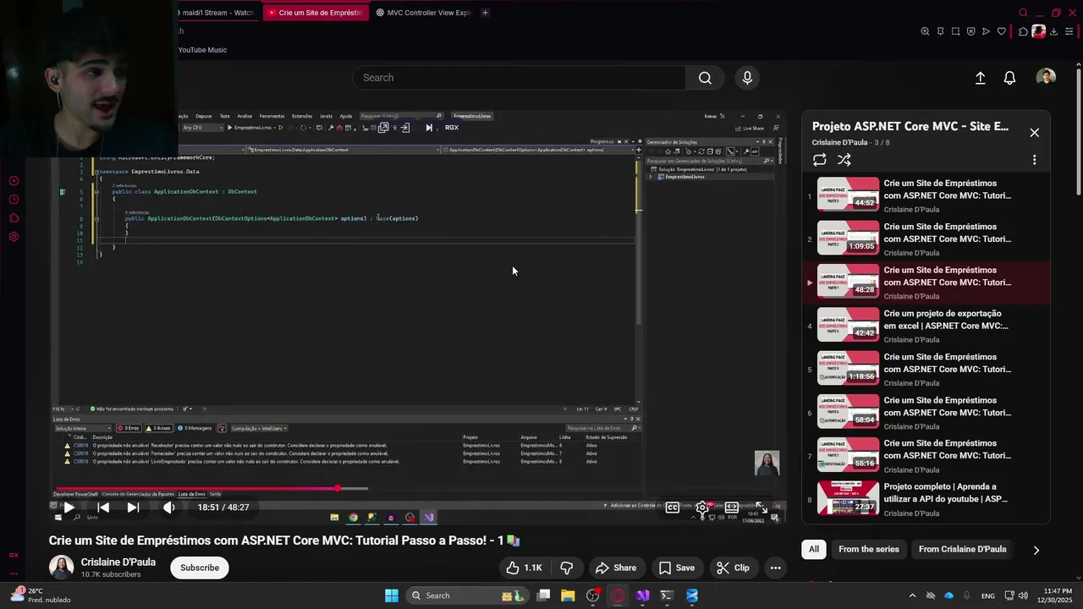Open YouTube notifications bell
Viewport: 1083px width, 609px height.
tap(1009, 78)
